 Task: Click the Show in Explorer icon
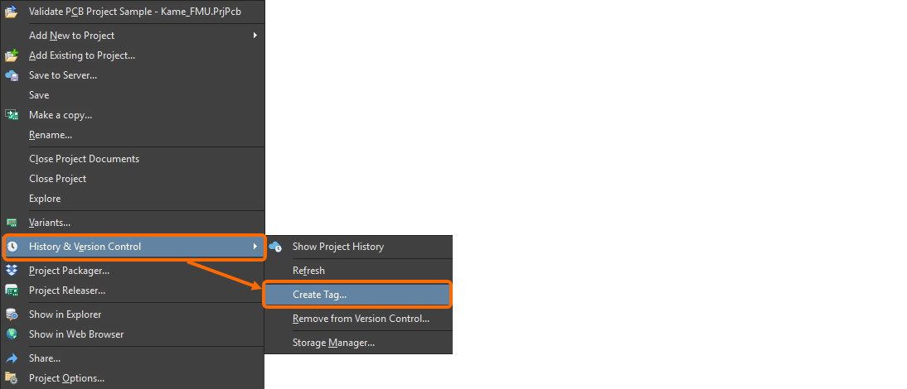coord(12,315)
